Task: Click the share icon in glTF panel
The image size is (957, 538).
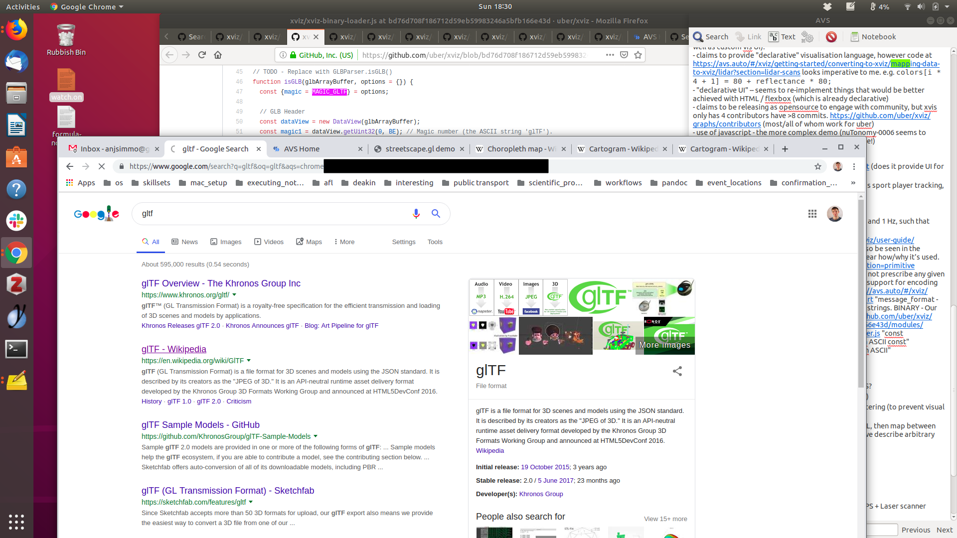Action: tap(677, 371)
